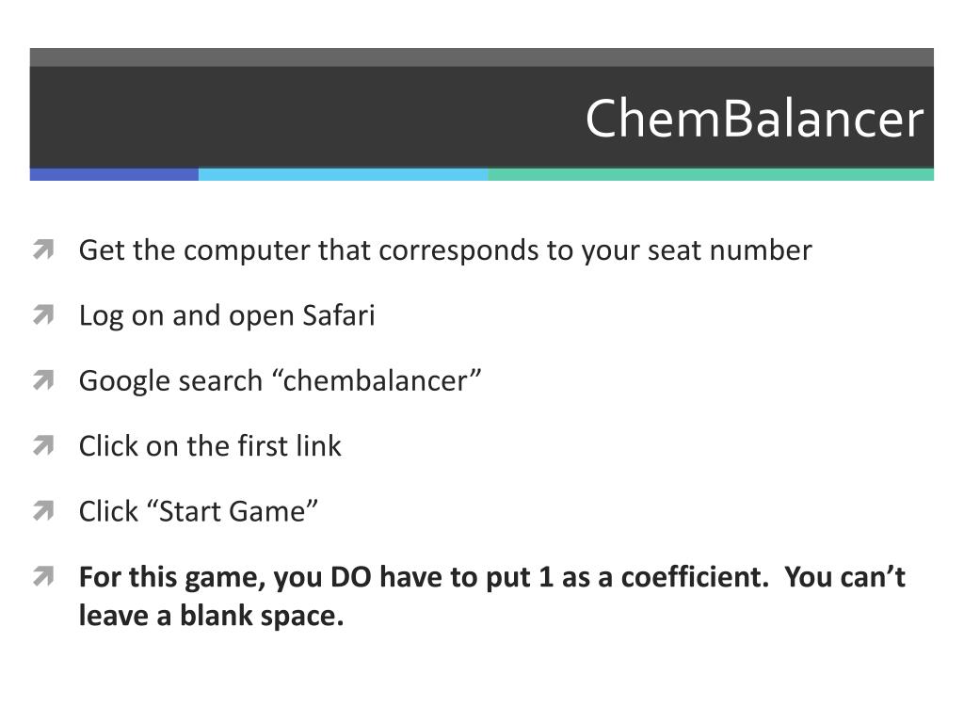Image resolution: width=964 pixels, height=723 pixels.
Task: Click the light blue accent bar segment
Action: click(343, 174)
